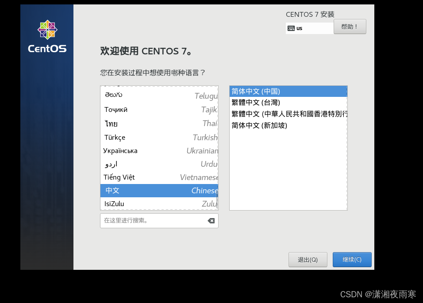This screenshot has width=423, height=303.
Task: Click the 退出(Q) quit button
Action: click(308, 260)
